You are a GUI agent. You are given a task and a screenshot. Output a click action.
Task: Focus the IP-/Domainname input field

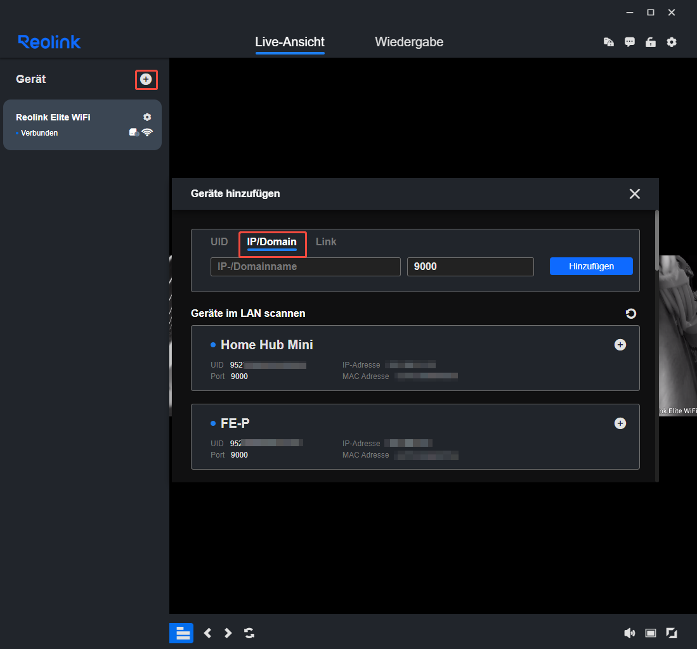(306, 267)
